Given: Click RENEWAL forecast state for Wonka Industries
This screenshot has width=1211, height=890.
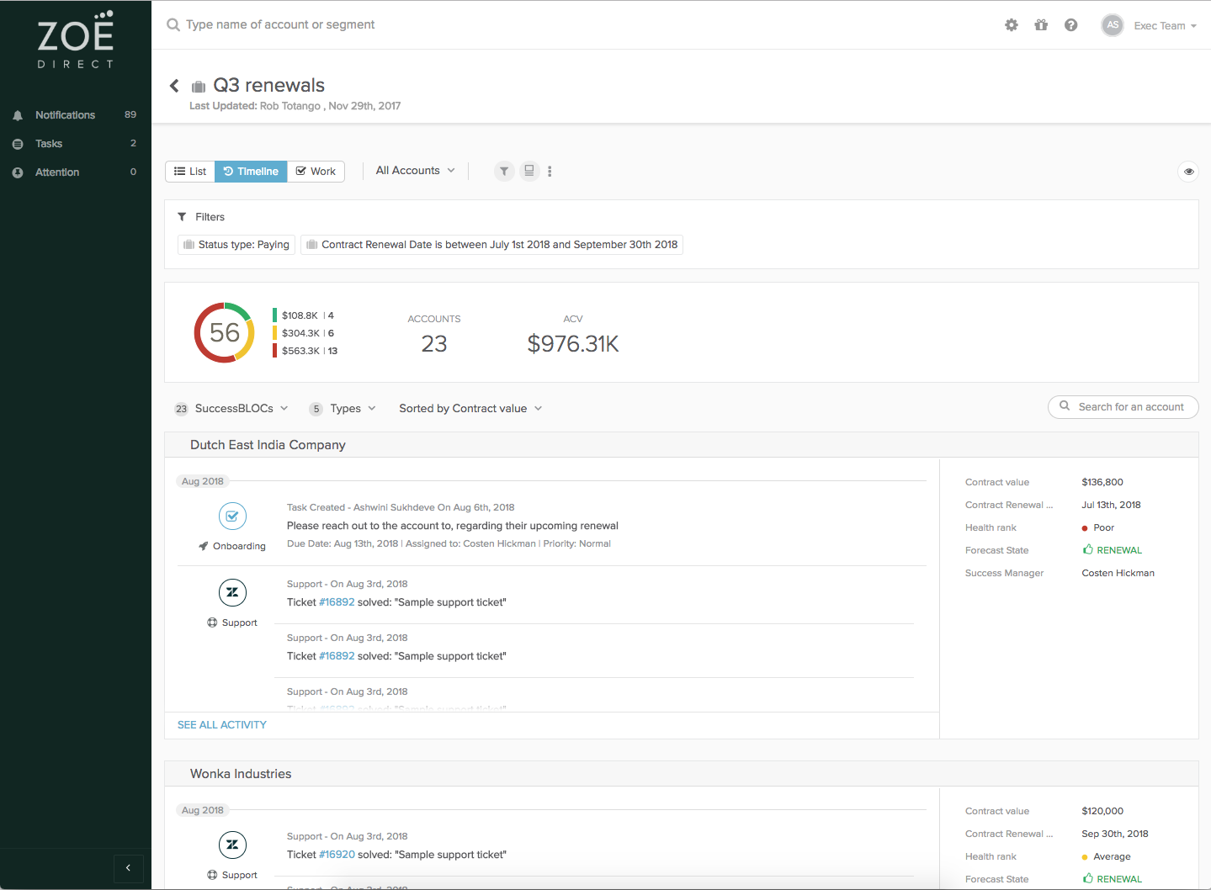Looking at the screenshot, I should (1113, 879).
